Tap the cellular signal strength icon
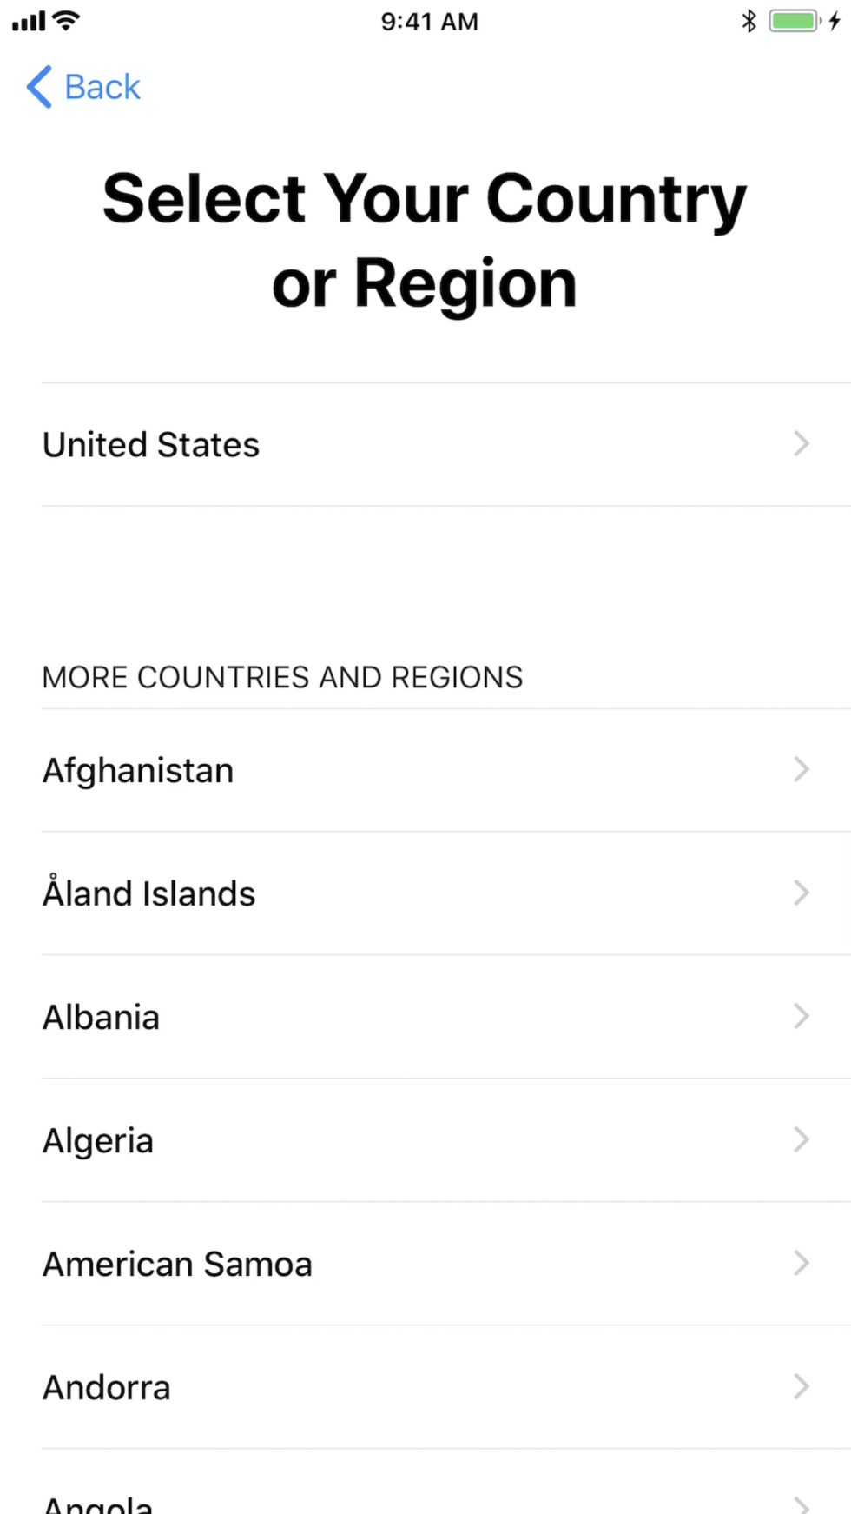Screen dimensions: 851x1514 coord(28,21)
